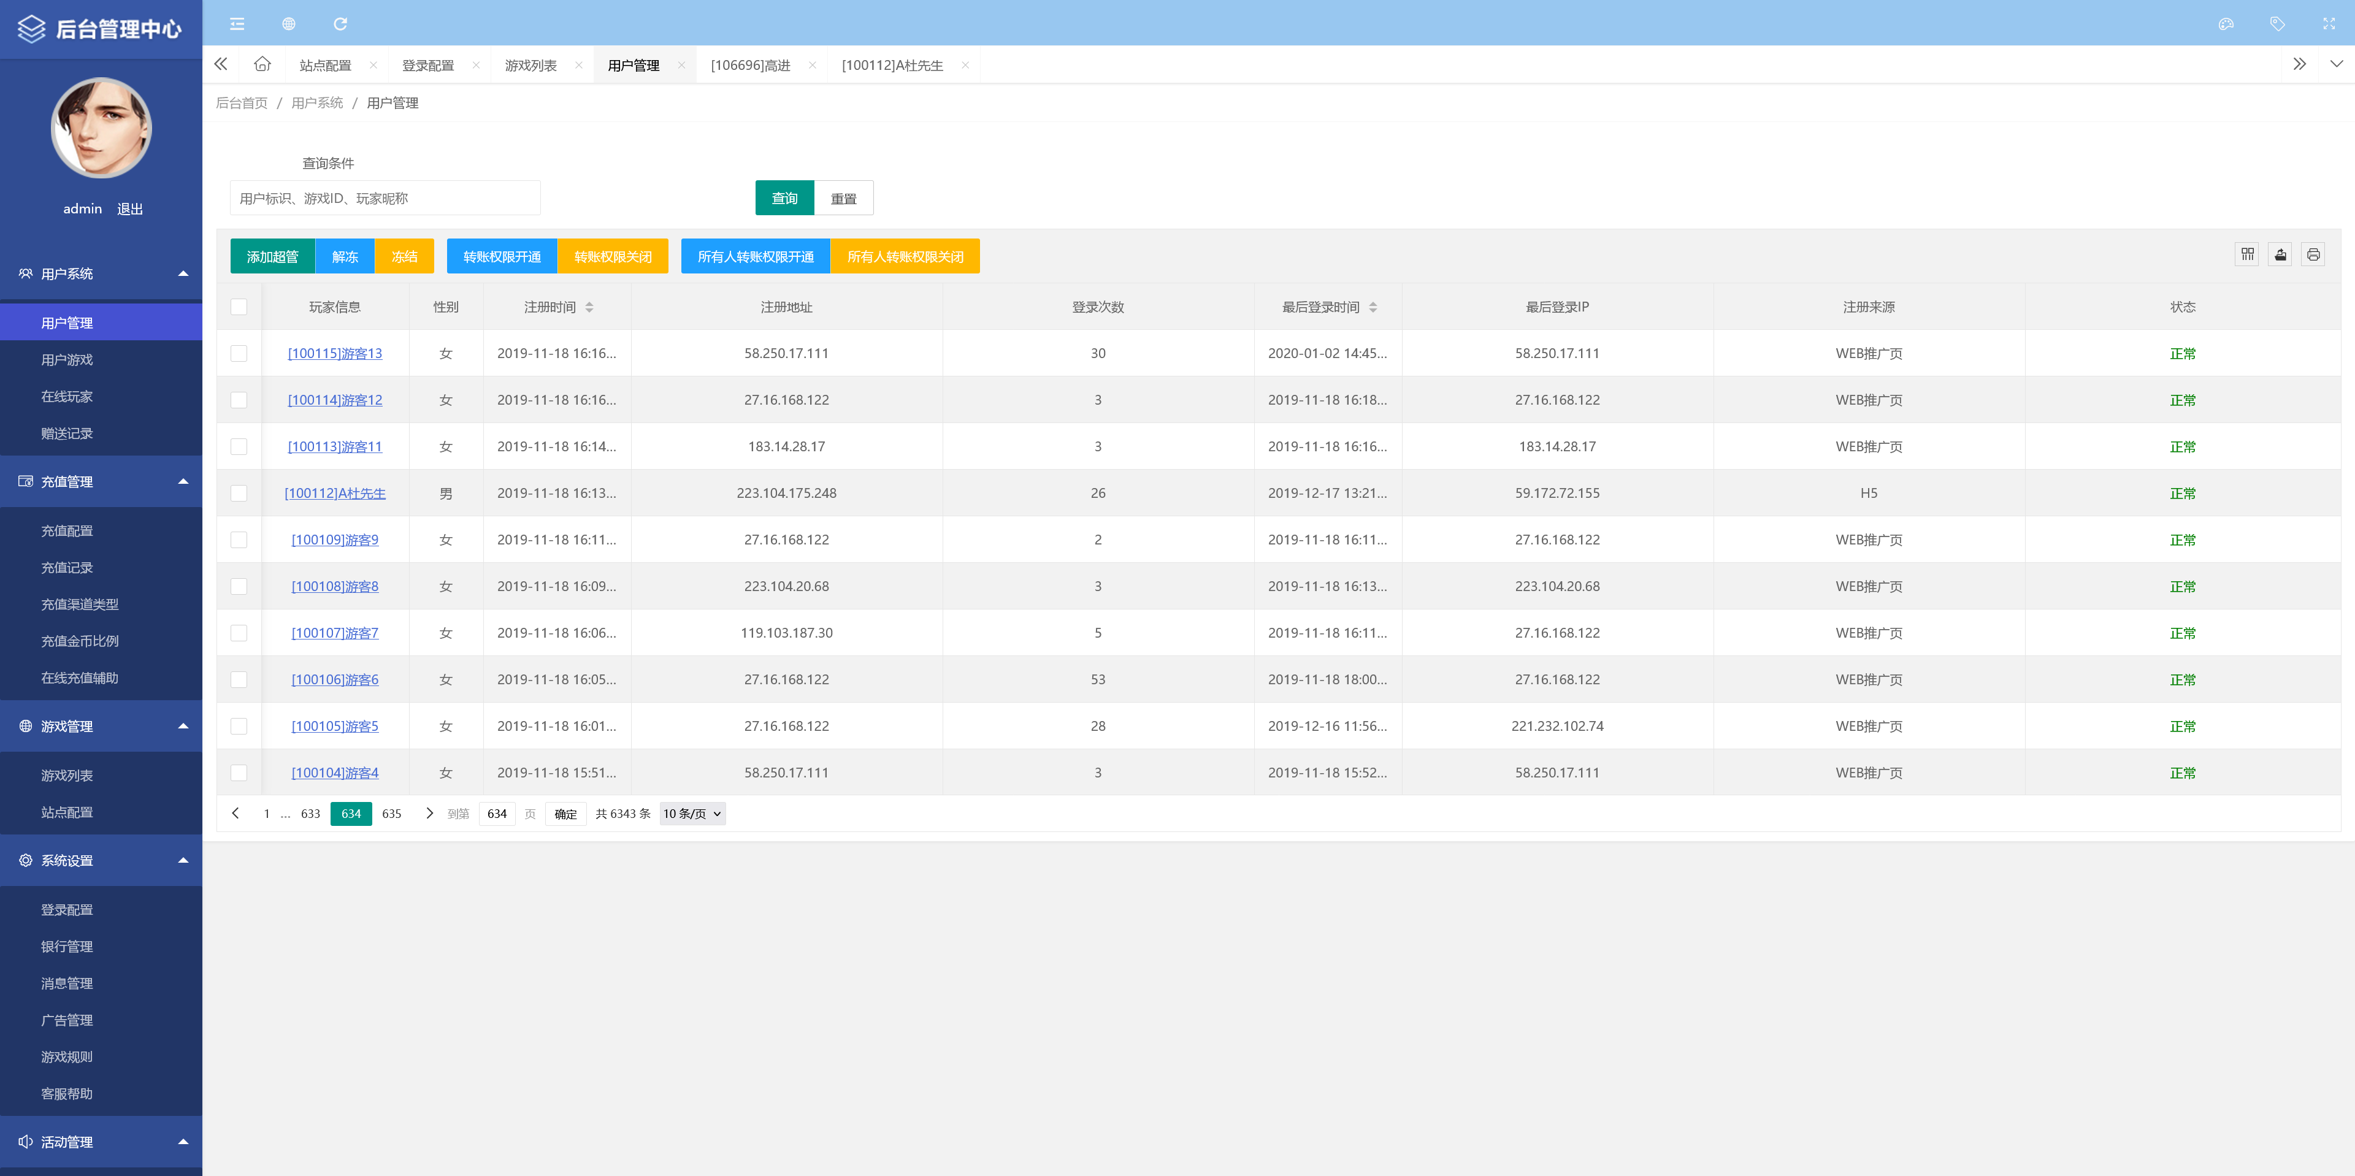Close the [106696]高进 tab
The image size is (2355, 1176).
pyautogui.click(x=812, y=65)
